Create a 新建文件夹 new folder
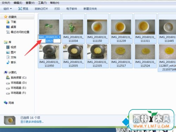Image resolution: width=176 pixels, height=132 pixels. (90, 9)
